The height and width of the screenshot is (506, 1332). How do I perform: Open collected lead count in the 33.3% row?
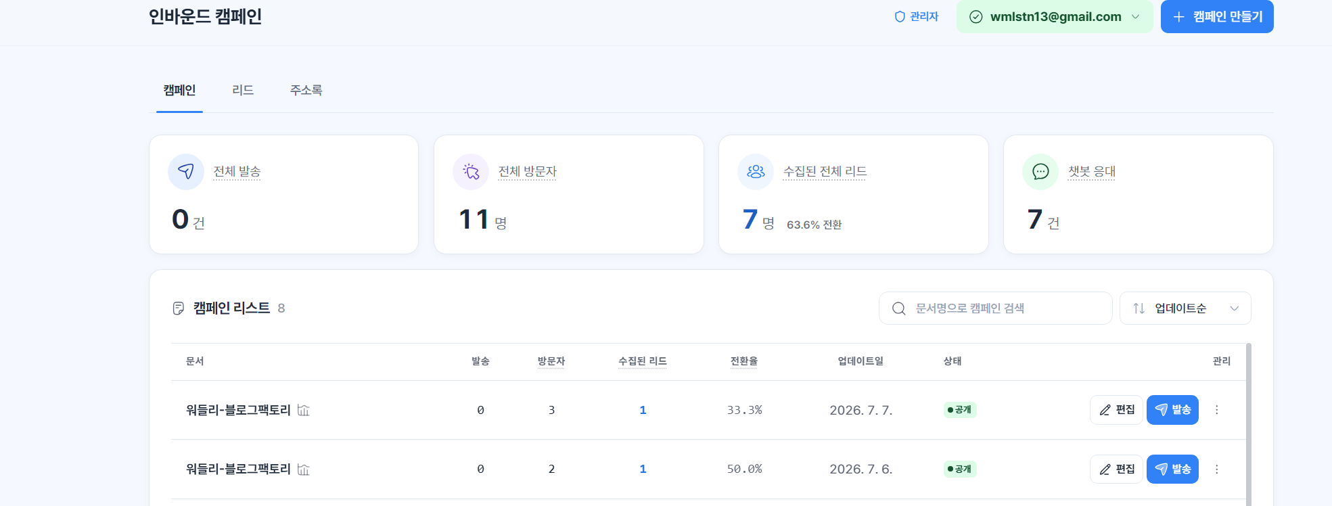click(x=643, y=410)
